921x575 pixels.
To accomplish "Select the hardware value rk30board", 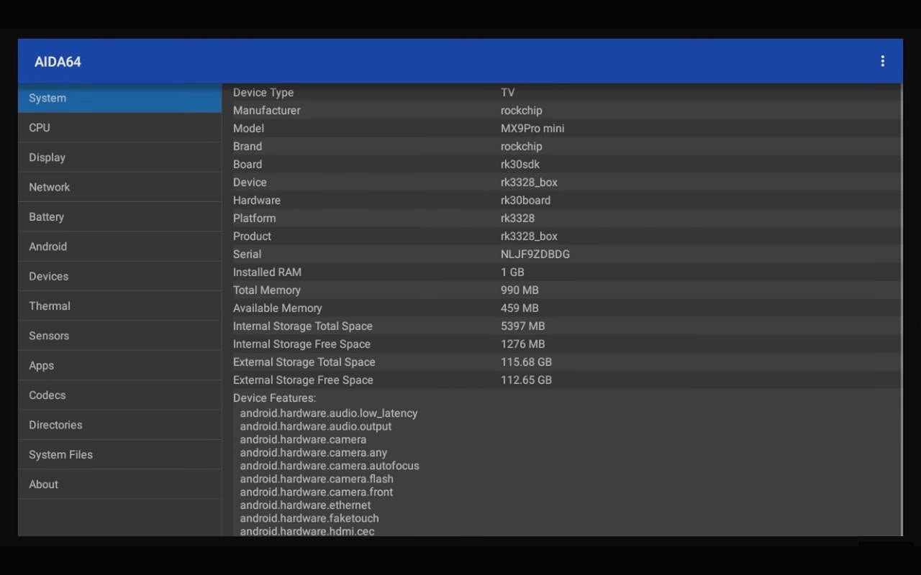I will click(x=526, y=201).
